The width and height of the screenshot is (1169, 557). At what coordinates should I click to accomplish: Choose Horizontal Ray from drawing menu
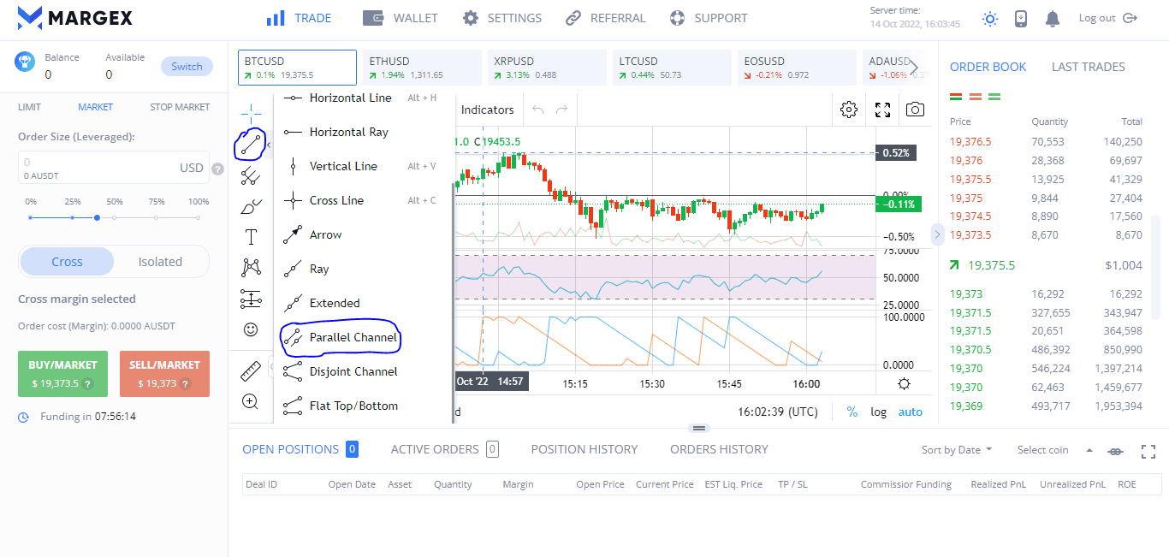click(x=364, y=132)
